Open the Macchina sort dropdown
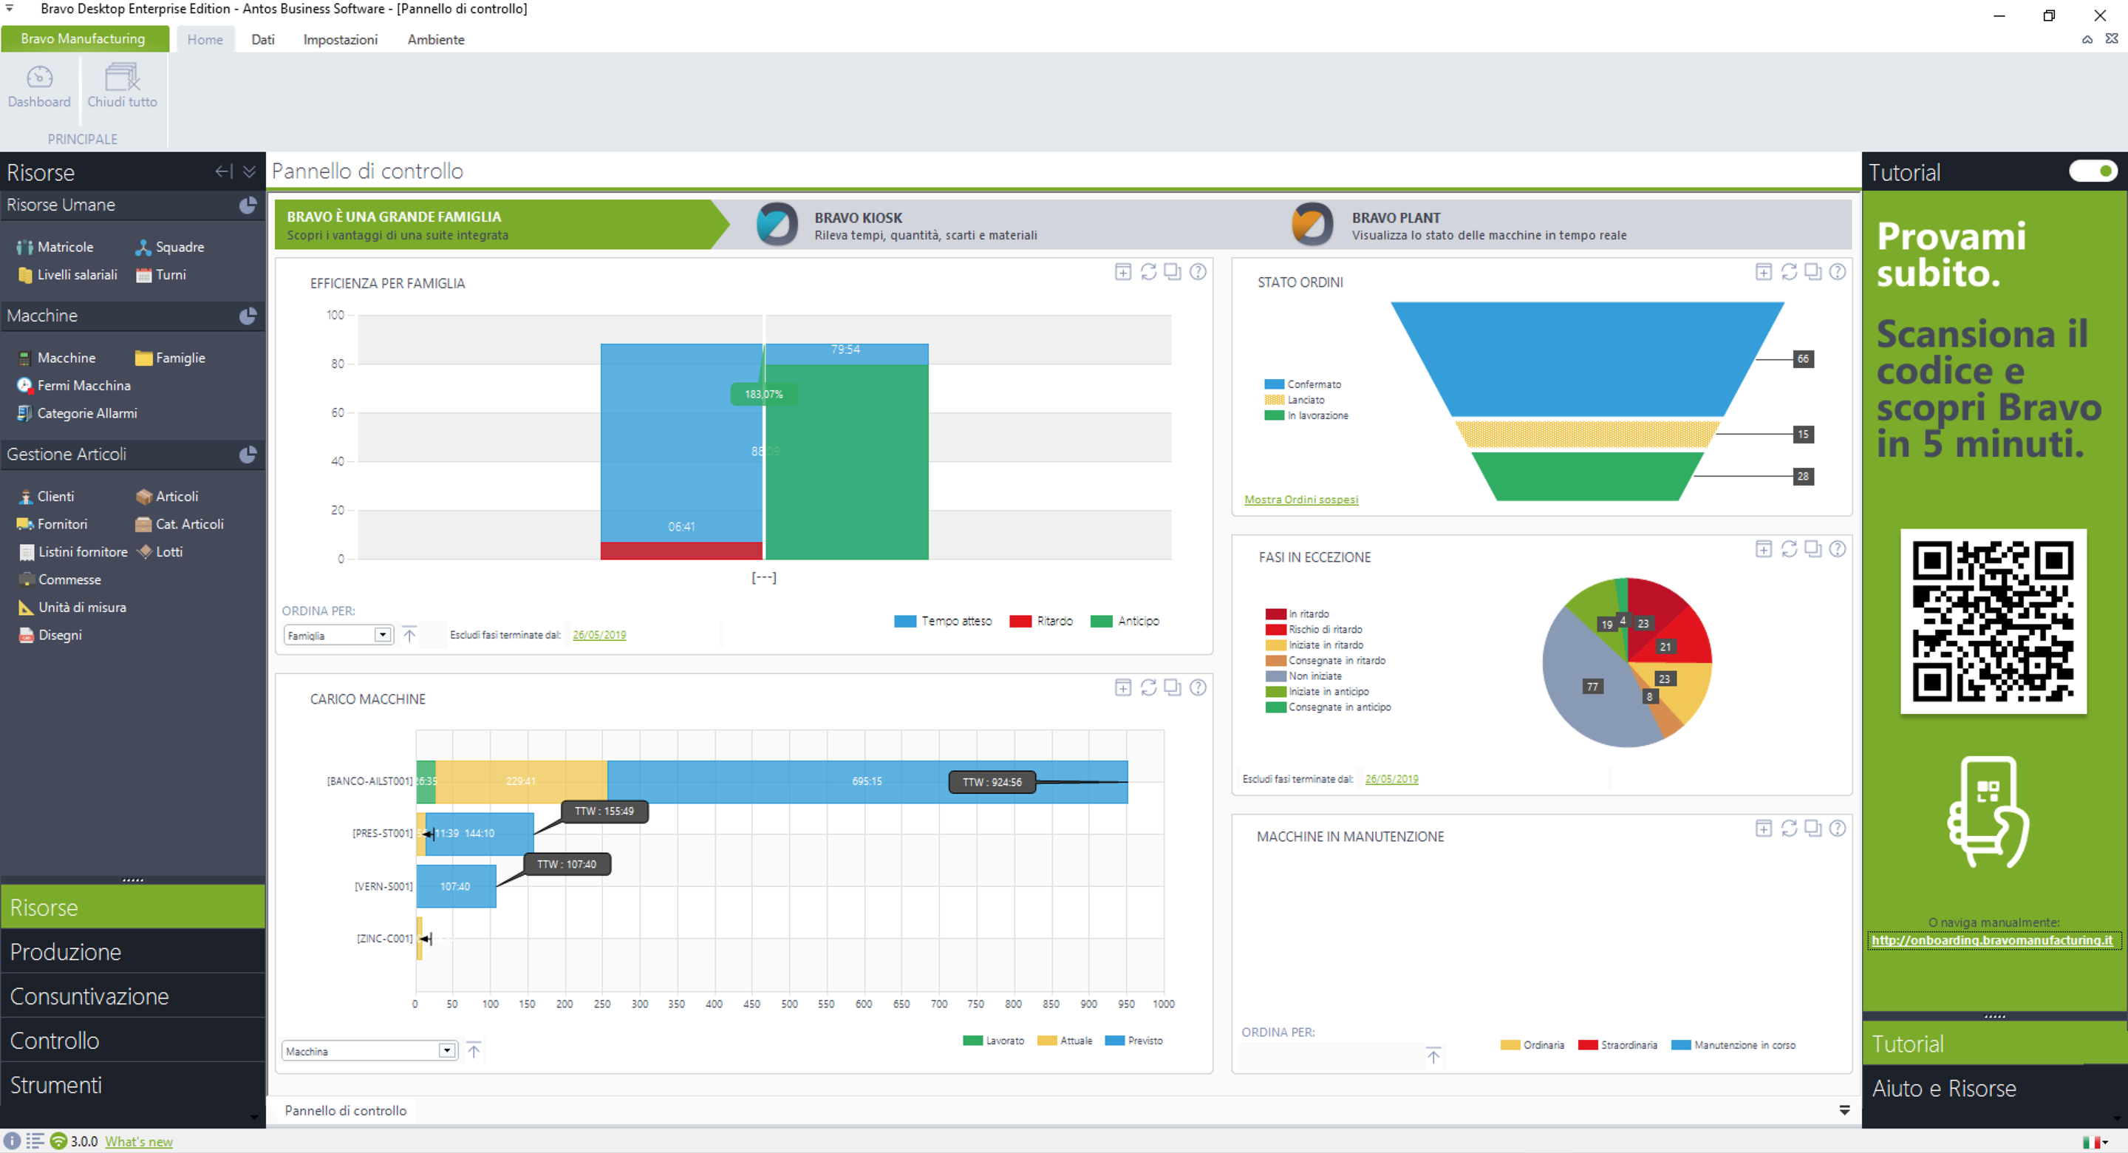This screenshot has height=1153, width=2128. click(x=447, y=1050)
